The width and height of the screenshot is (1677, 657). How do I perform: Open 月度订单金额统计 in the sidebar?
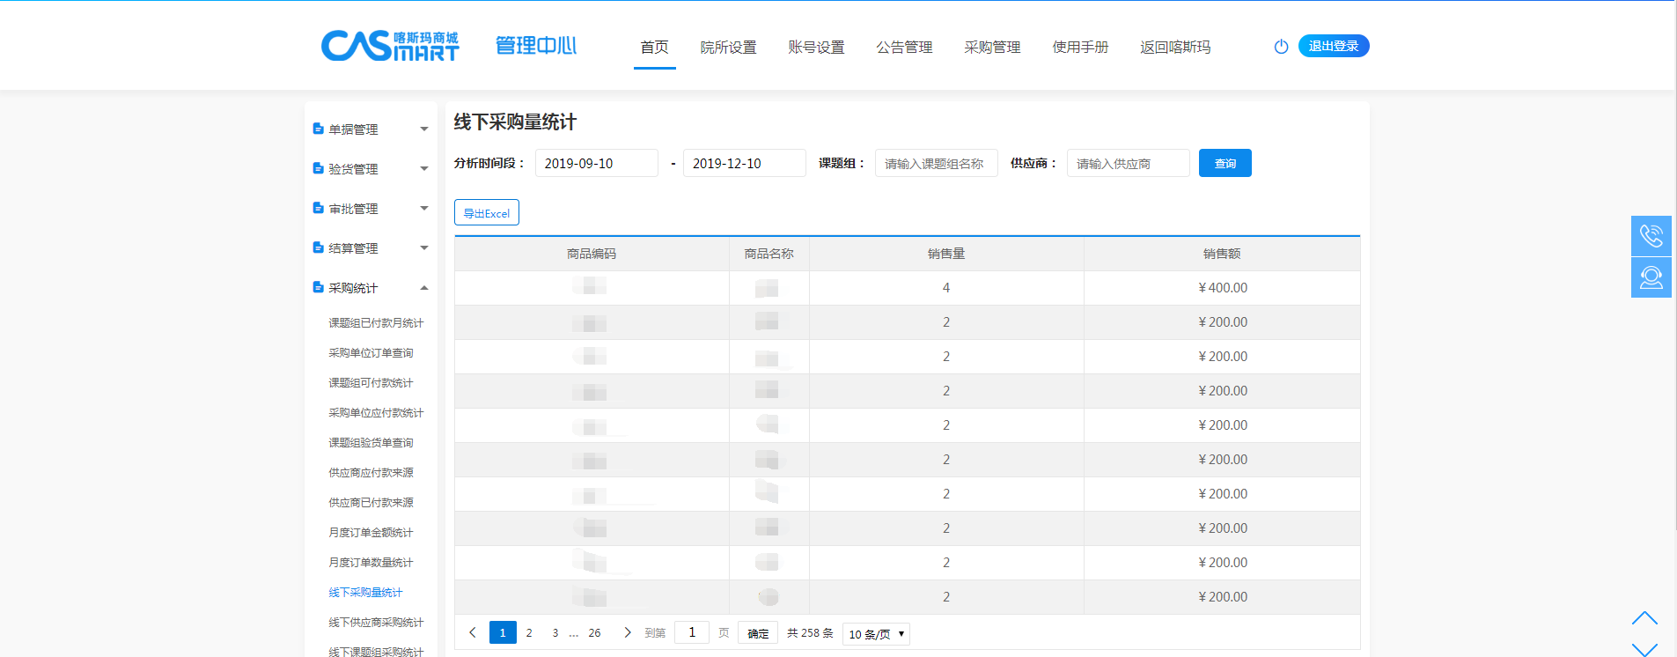(371, 533)
